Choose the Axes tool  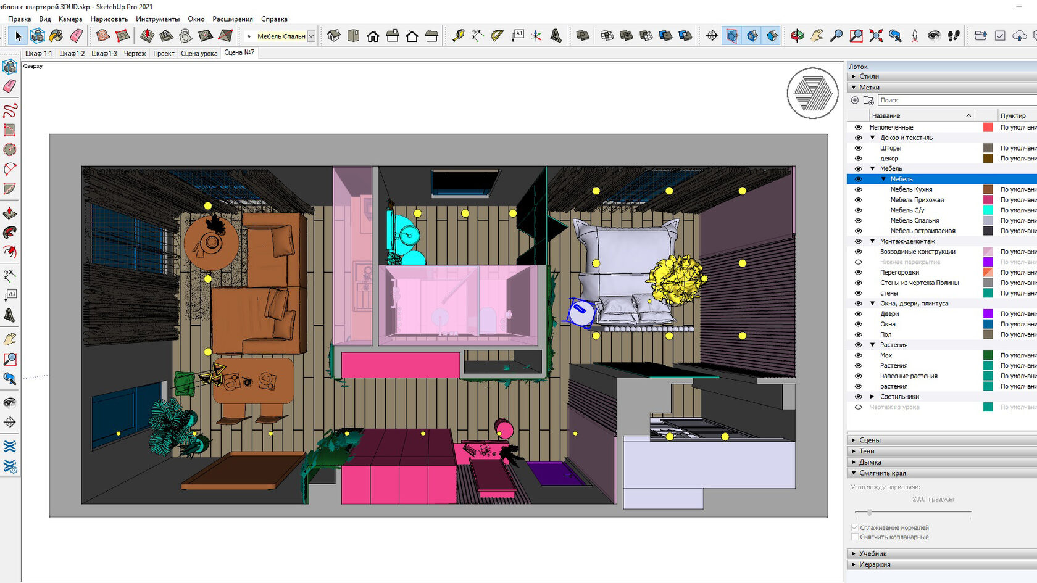point(536,36)
